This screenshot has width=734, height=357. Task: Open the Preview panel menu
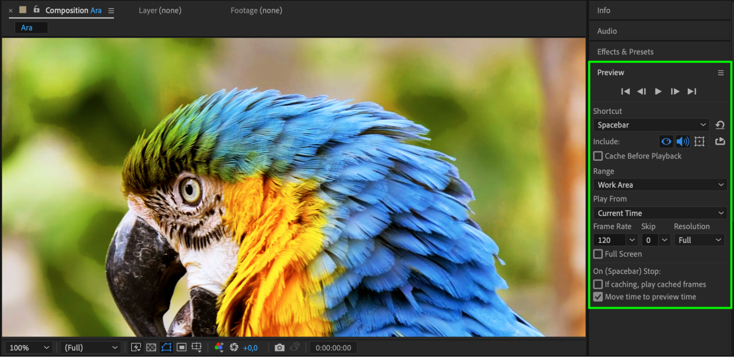[x=721, y=73]
